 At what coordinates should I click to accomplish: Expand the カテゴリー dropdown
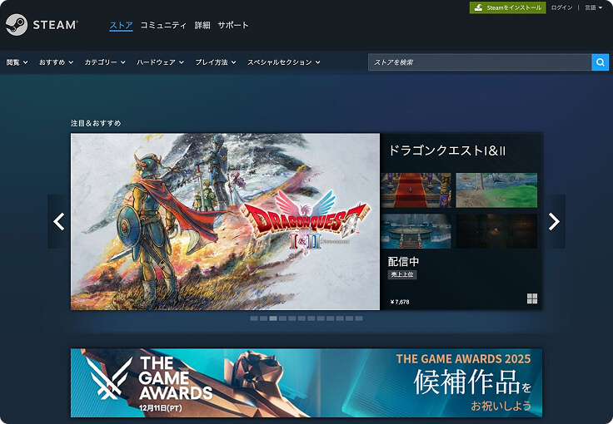tap(105, 62)
